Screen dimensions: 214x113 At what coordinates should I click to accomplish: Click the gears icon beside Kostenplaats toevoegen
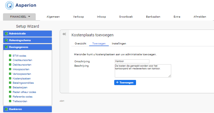(x=64, y=34)
